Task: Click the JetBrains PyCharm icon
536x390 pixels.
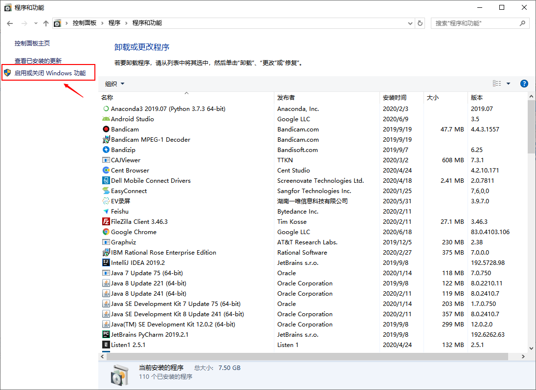Action: pyautogui.click(x=106, y=334)
